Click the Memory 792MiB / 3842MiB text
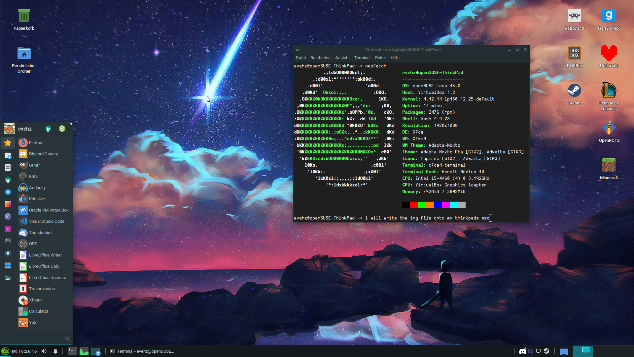The width and height of the screenshot is (634, 357). 434,191
